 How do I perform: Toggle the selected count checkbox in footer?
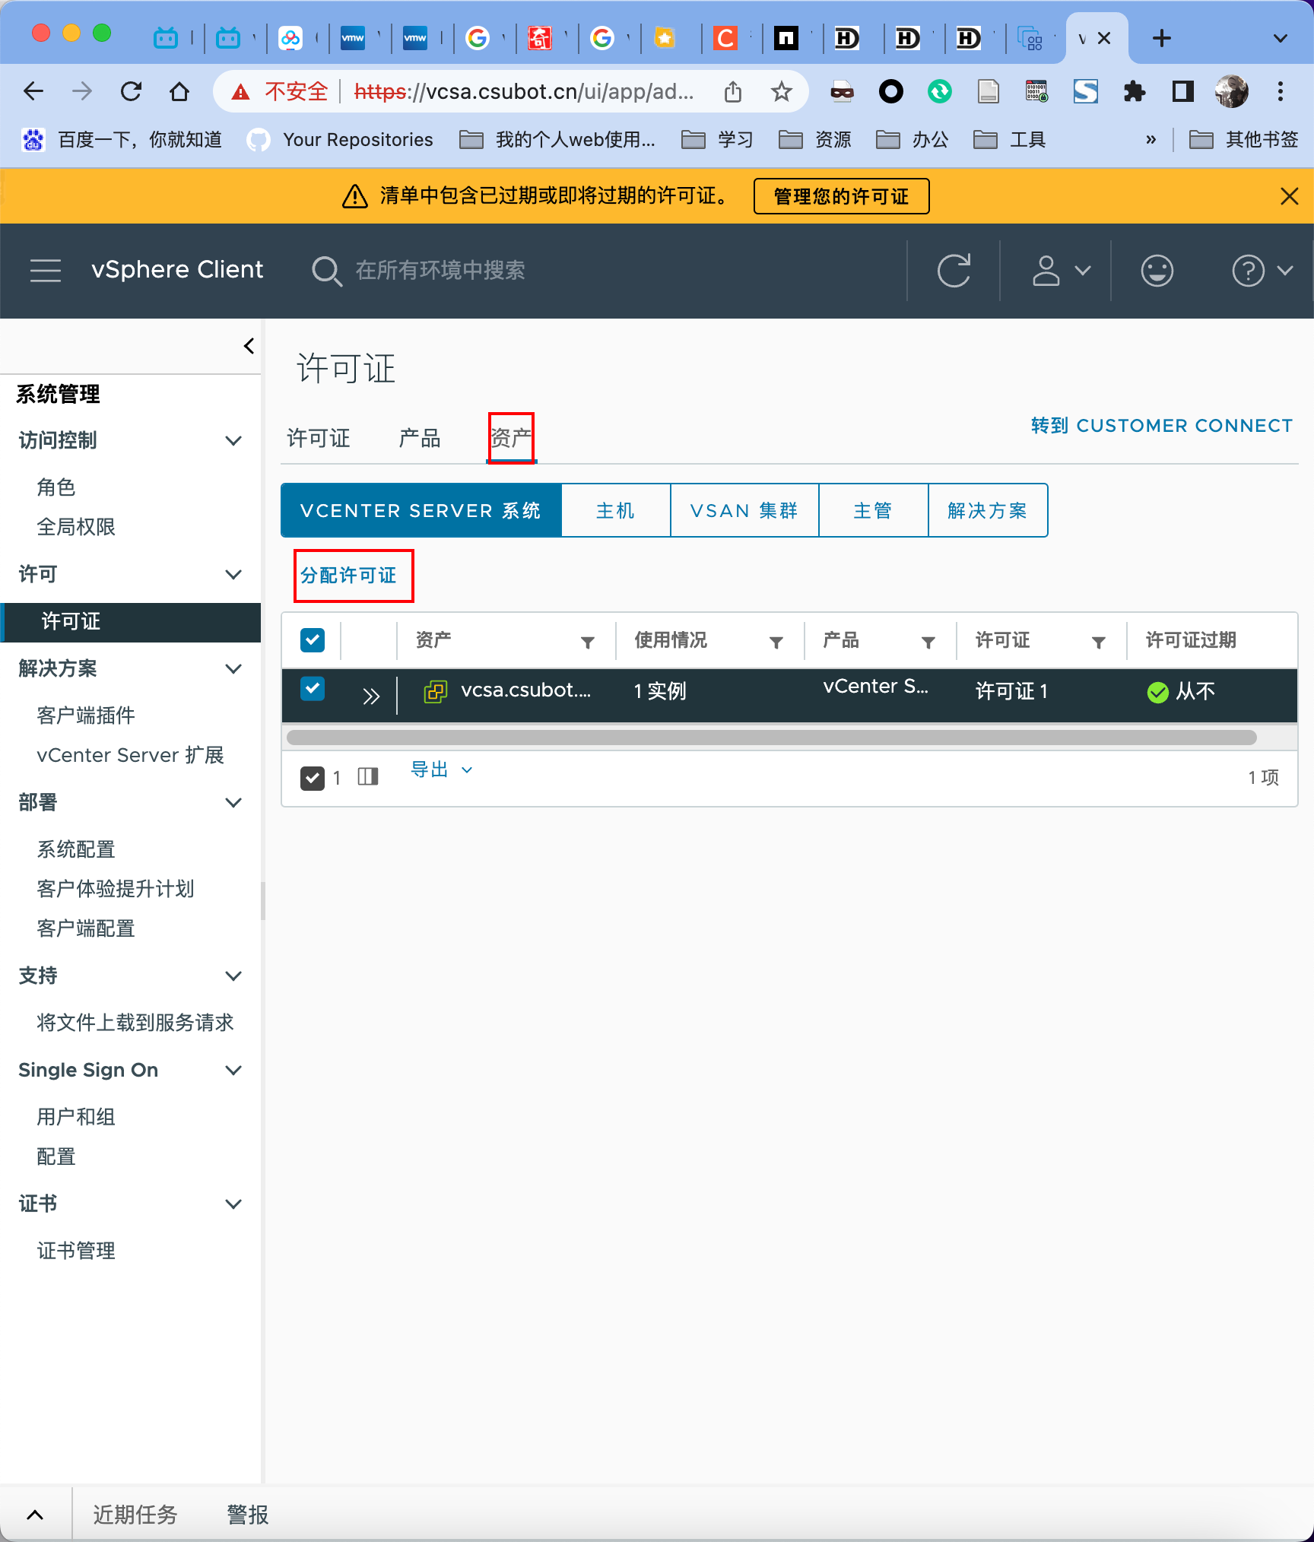pos(313,778)
